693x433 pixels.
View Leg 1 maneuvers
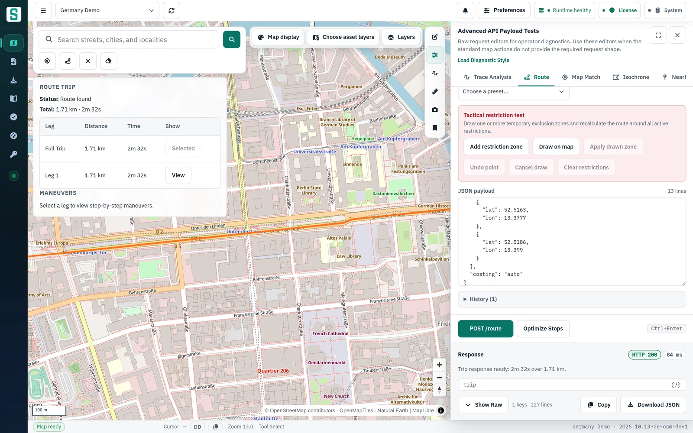click(x=178, y=175)
